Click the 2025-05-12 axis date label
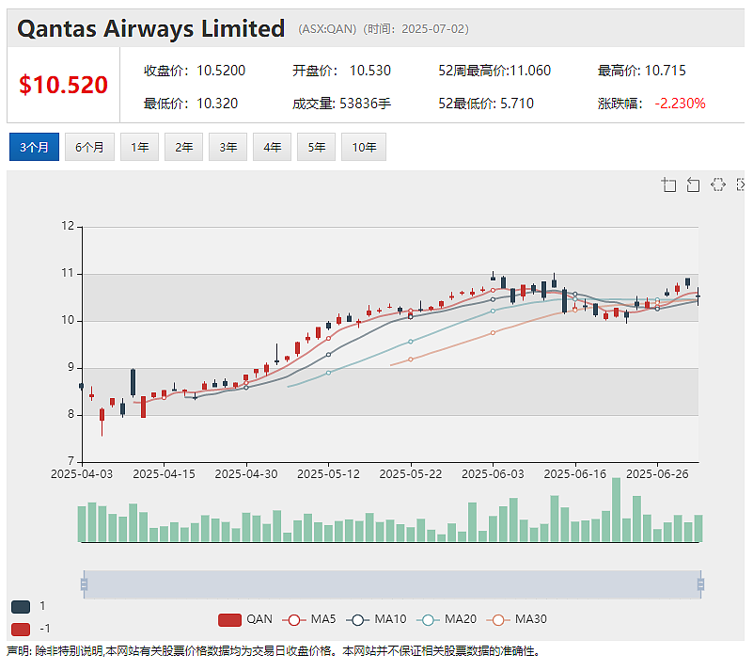The width and height of the screenshot is (753, 671). (x=328, y=474)
